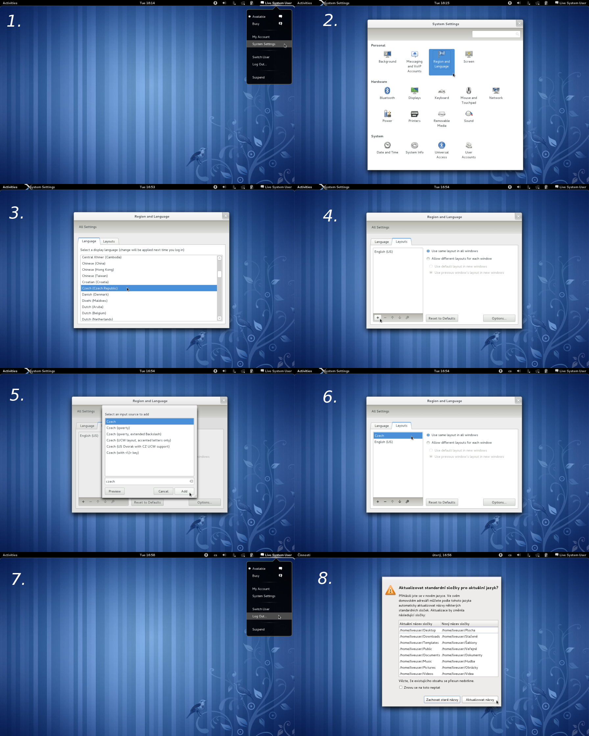
Task: Open the Sound settings icon
Action: [x=468, y=114]
